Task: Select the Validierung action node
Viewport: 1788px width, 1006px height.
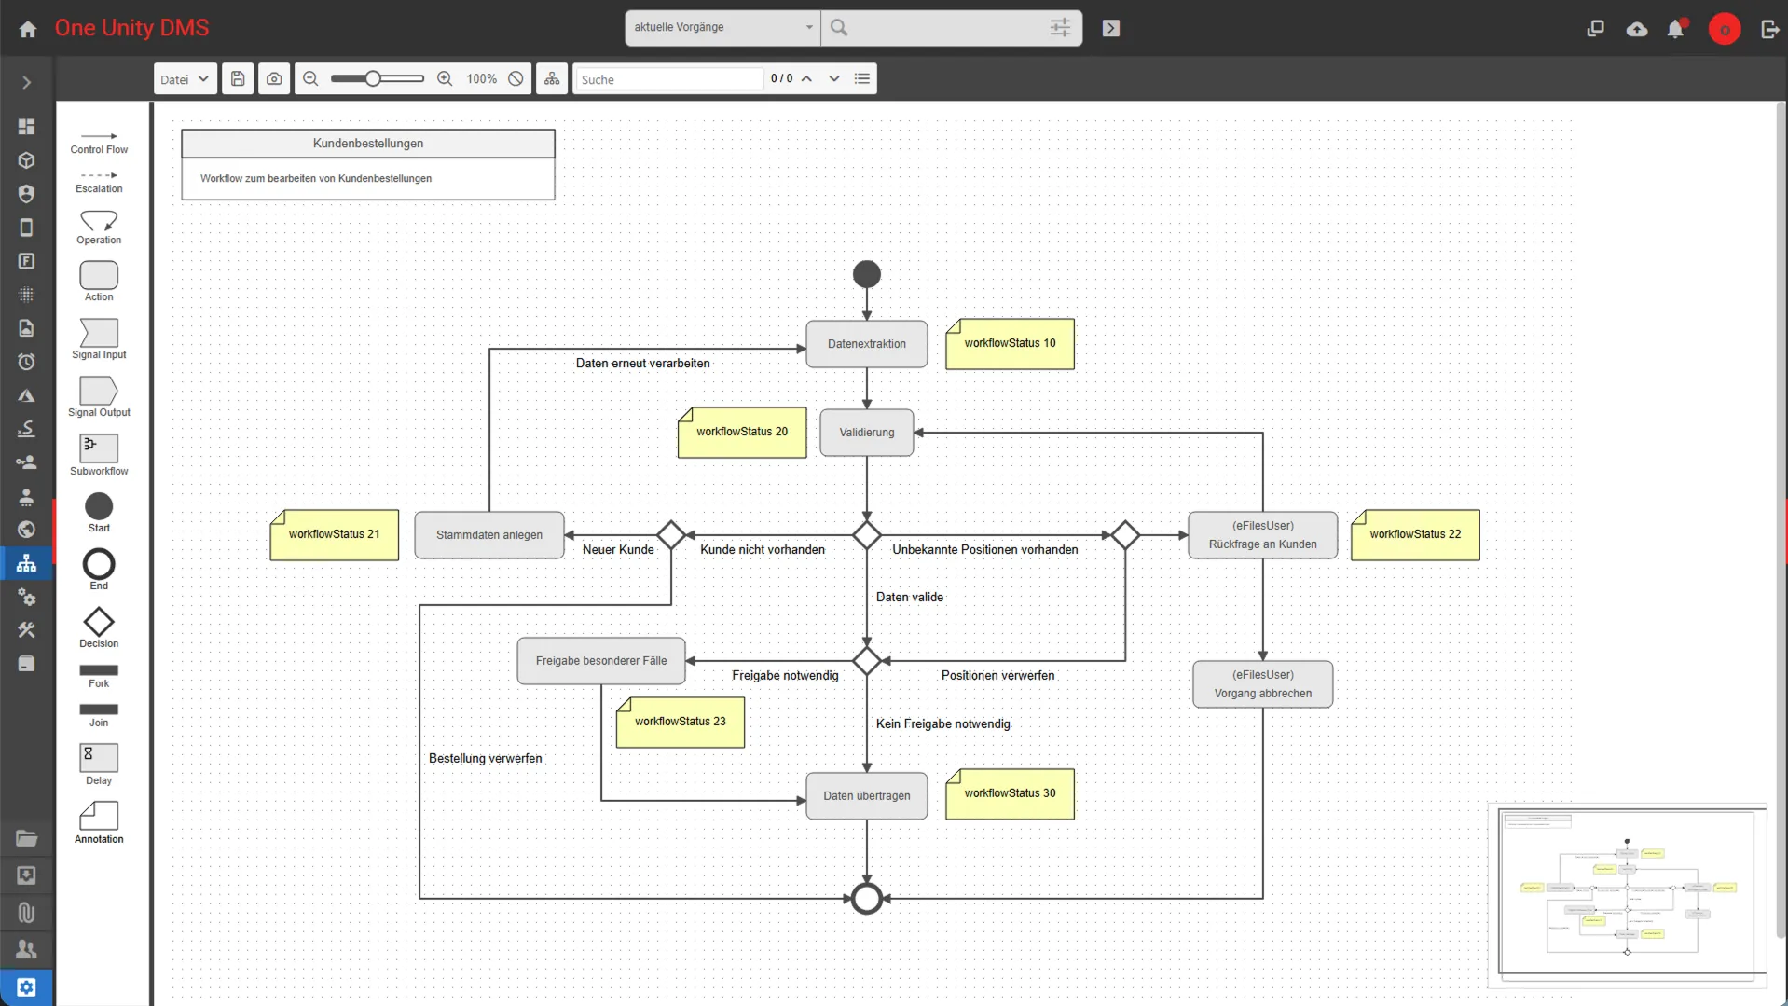Action: [x=867, y=433]
